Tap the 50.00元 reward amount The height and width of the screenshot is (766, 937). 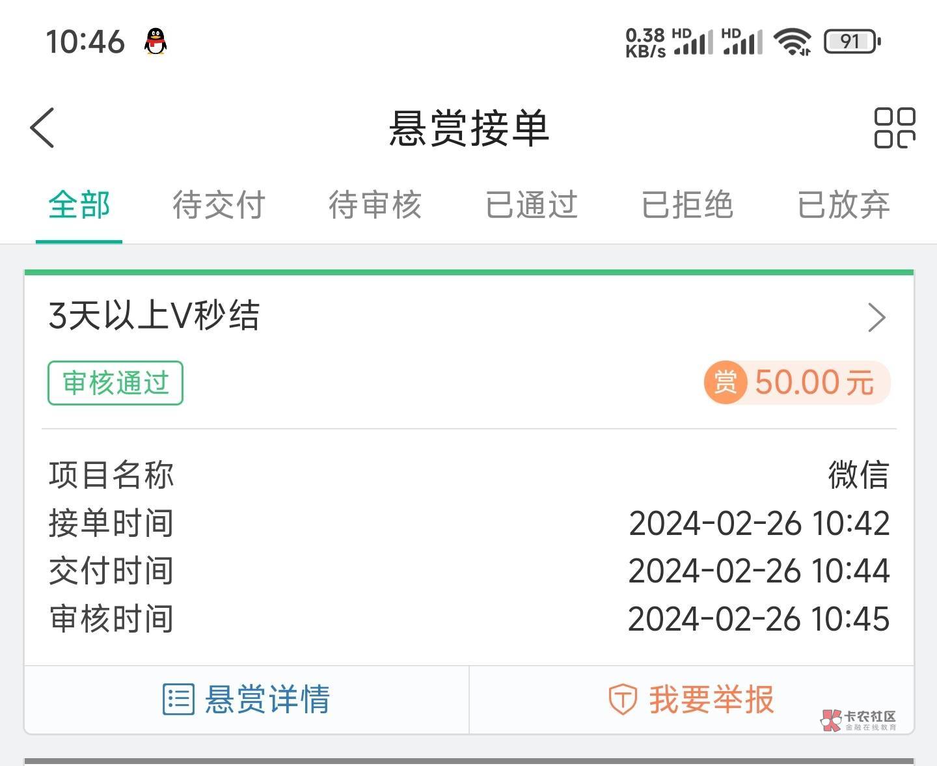813,382
